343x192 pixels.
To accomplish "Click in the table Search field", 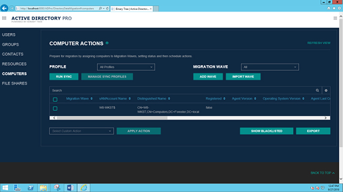I will click(183, 90).
